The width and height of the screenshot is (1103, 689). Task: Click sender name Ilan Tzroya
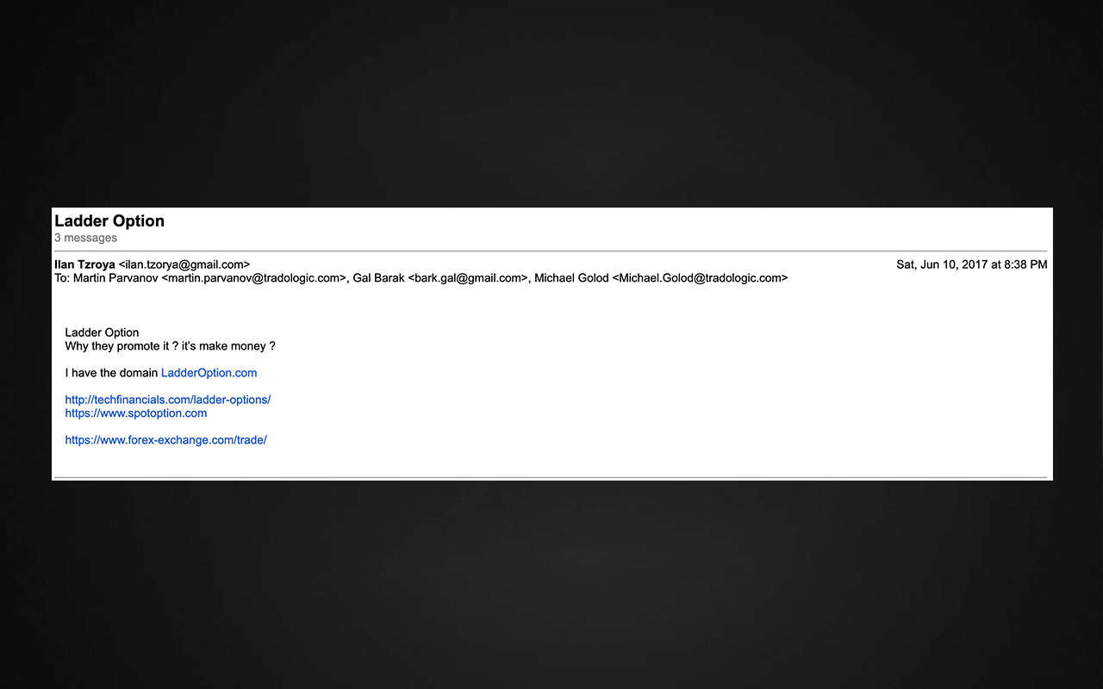pos(84,264)
